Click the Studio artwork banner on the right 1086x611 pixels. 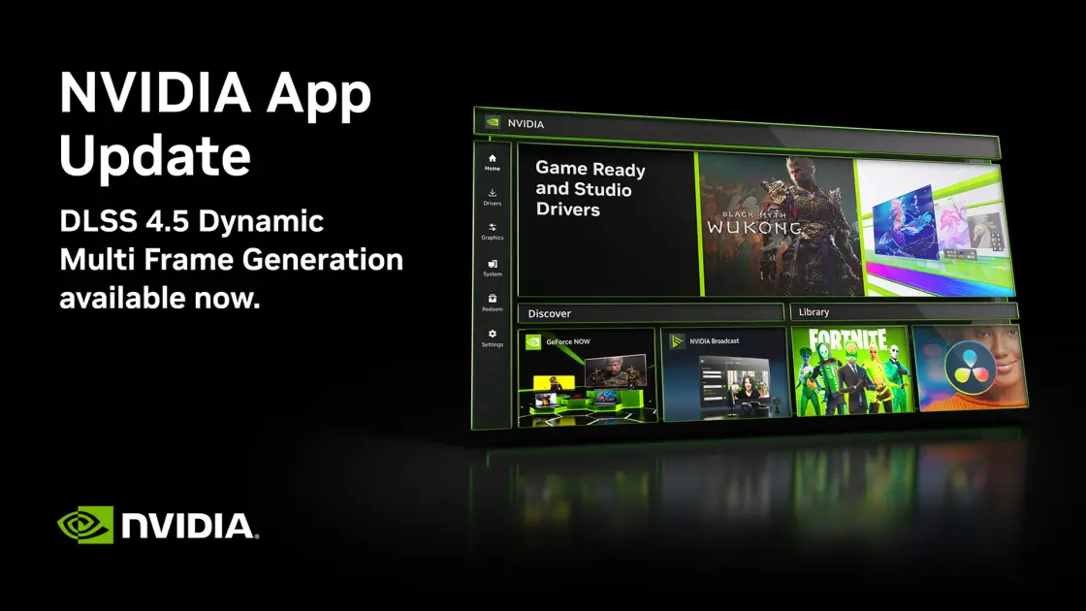click(931, 229)
